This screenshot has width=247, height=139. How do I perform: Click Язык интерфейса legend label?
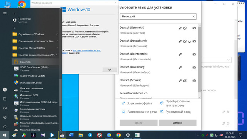click(140, 103)
